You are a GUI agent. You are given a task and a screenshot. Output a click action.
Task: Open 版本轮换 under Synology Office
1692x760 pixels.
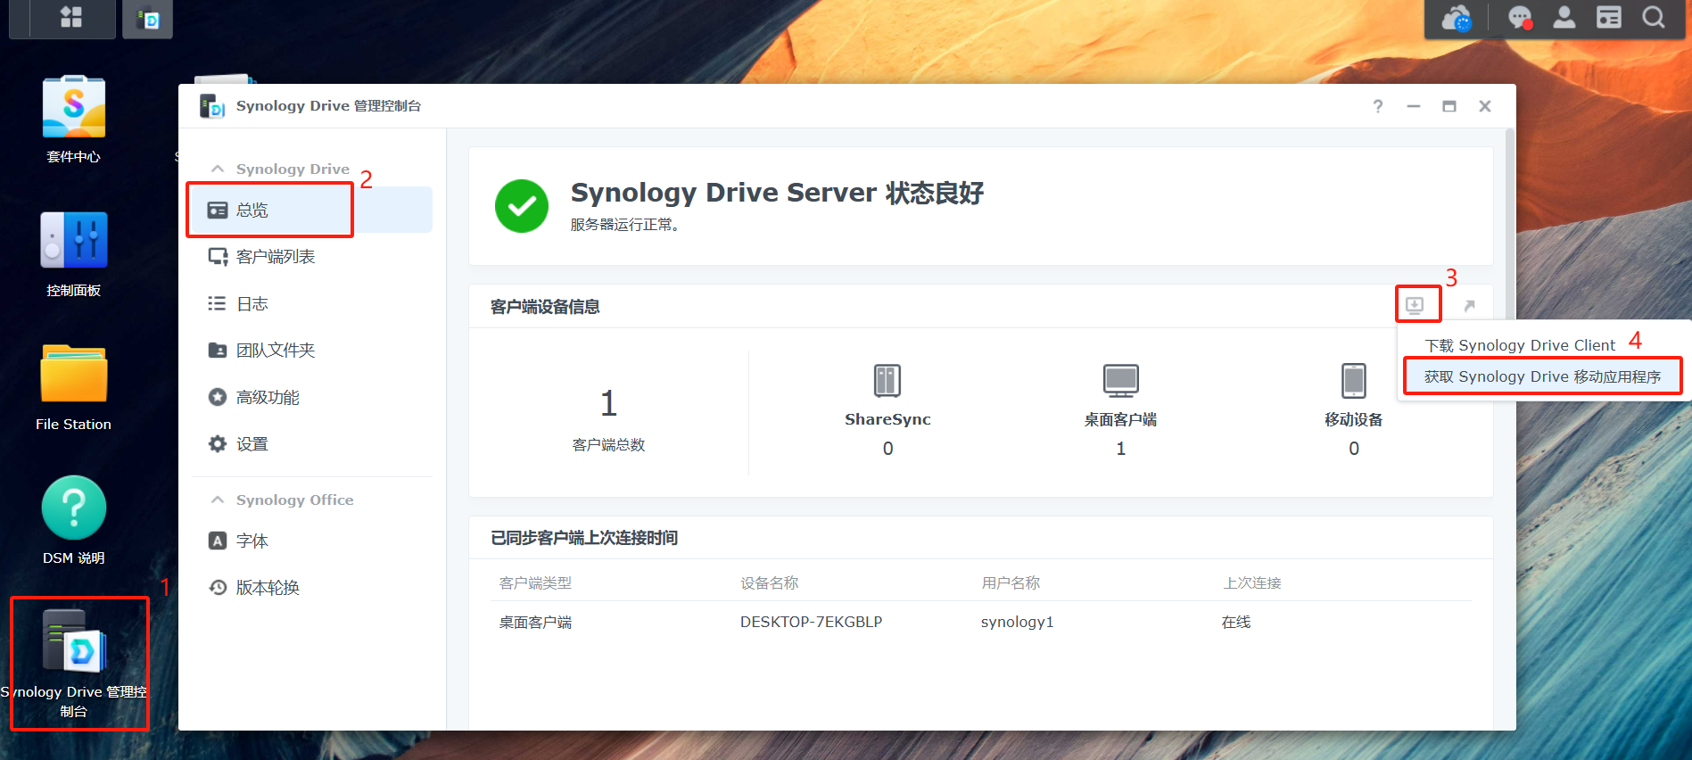pyautogui.click(x=312, y=588)
